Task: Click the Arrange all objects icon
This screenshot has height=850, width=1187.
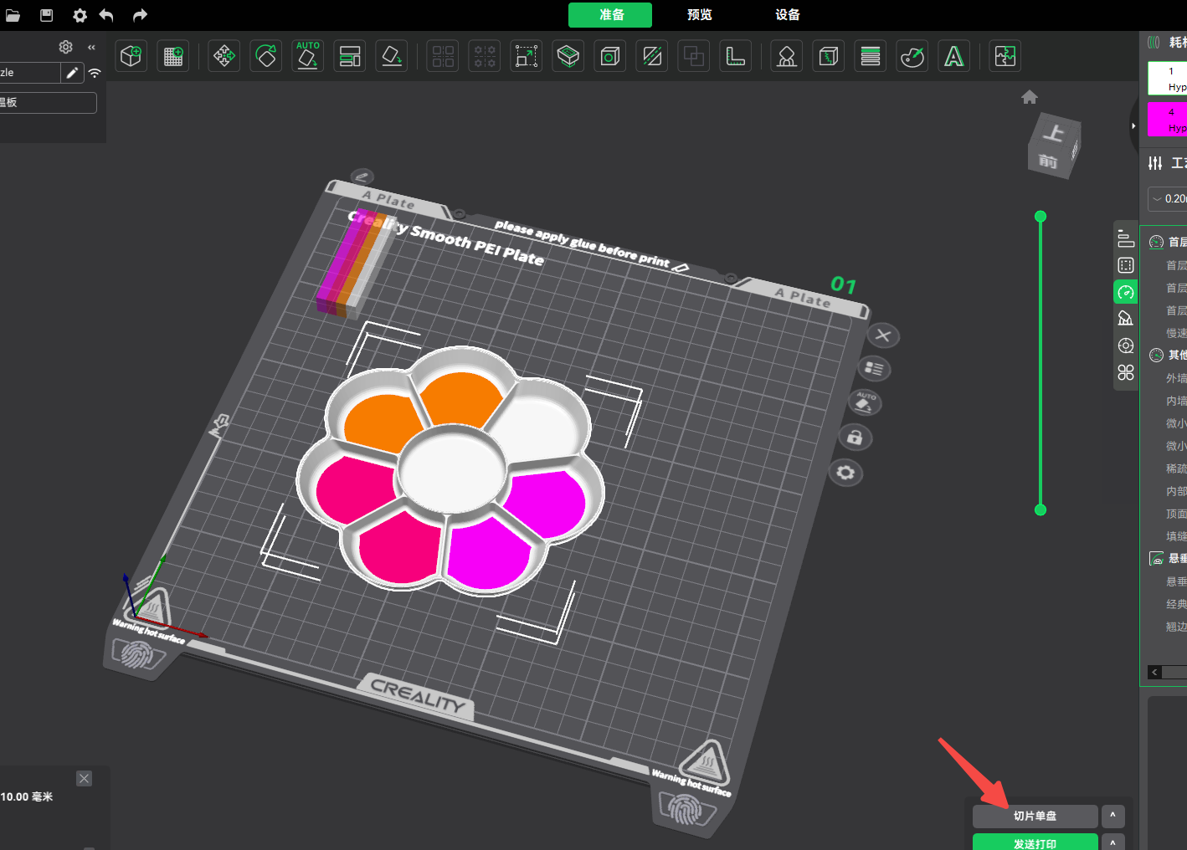Action: click(x=350, y=56)
